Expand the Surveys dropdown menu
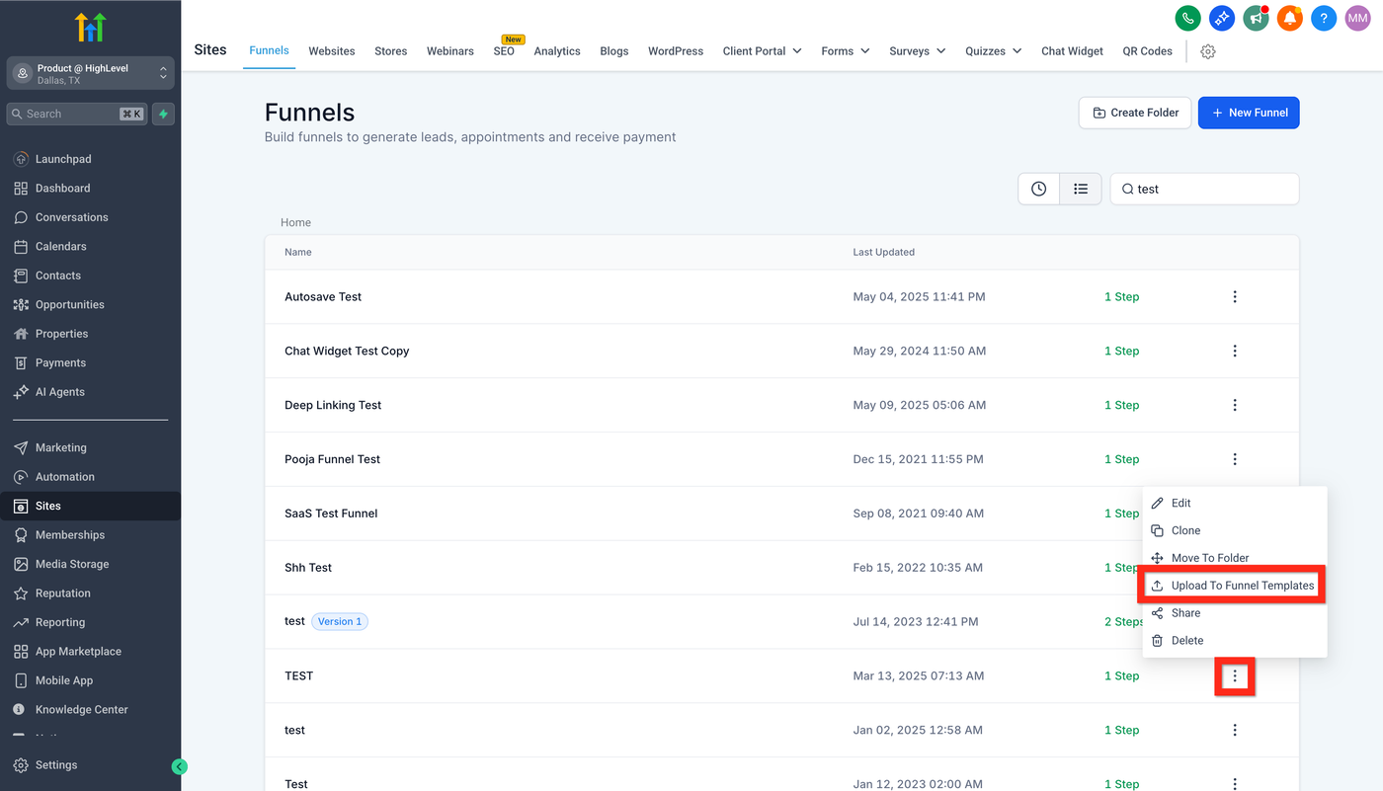 [x=917, y=51]
